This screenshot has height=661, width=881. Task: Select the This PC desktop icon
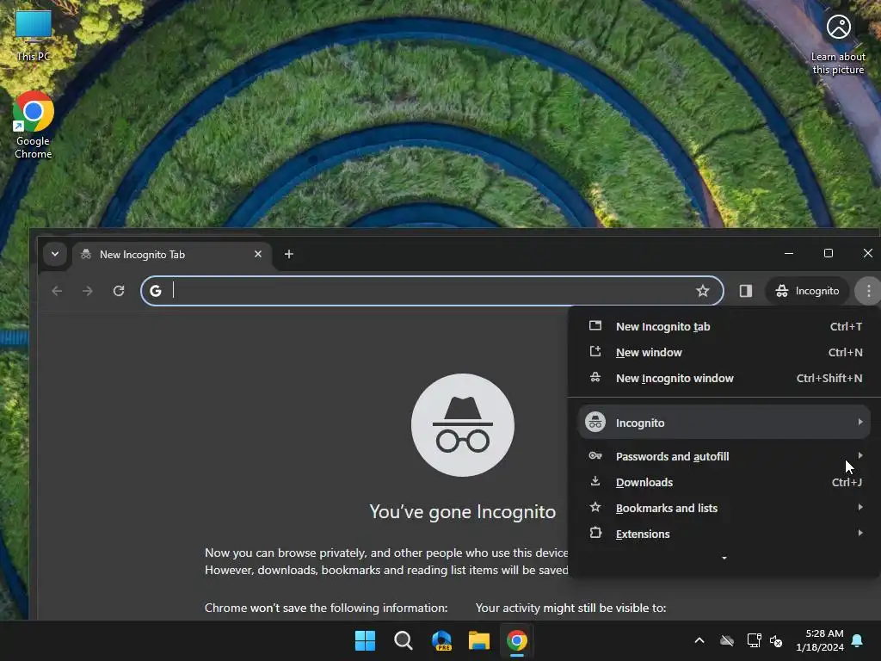(34, 36)
